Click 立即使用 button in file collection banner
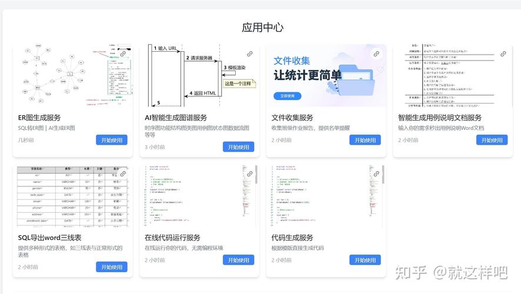This screenshot has height=294, width=521. (x=288, y=96)
